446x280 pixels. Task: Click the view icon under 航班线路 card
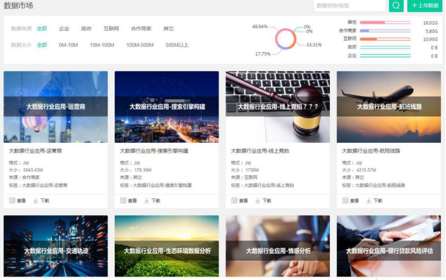345,201
